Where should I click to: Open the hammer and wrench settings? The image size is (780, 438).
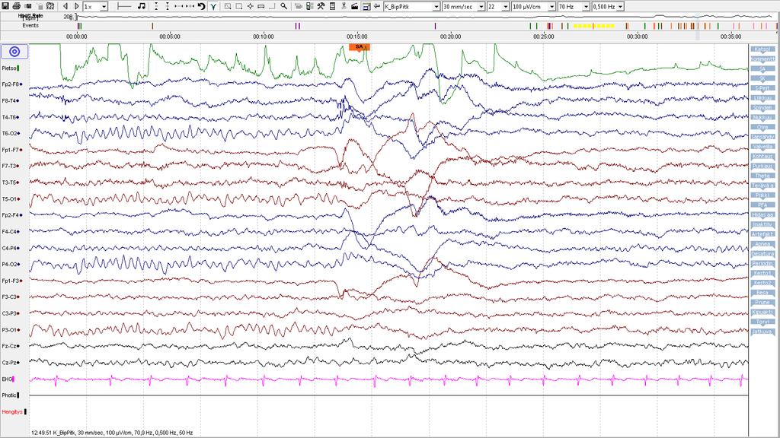[x=321, y=6]
